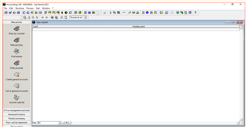Open the Find entries icon
This screenshot has width=246, height=127.
pyautogui.click(x=17, y=51)
